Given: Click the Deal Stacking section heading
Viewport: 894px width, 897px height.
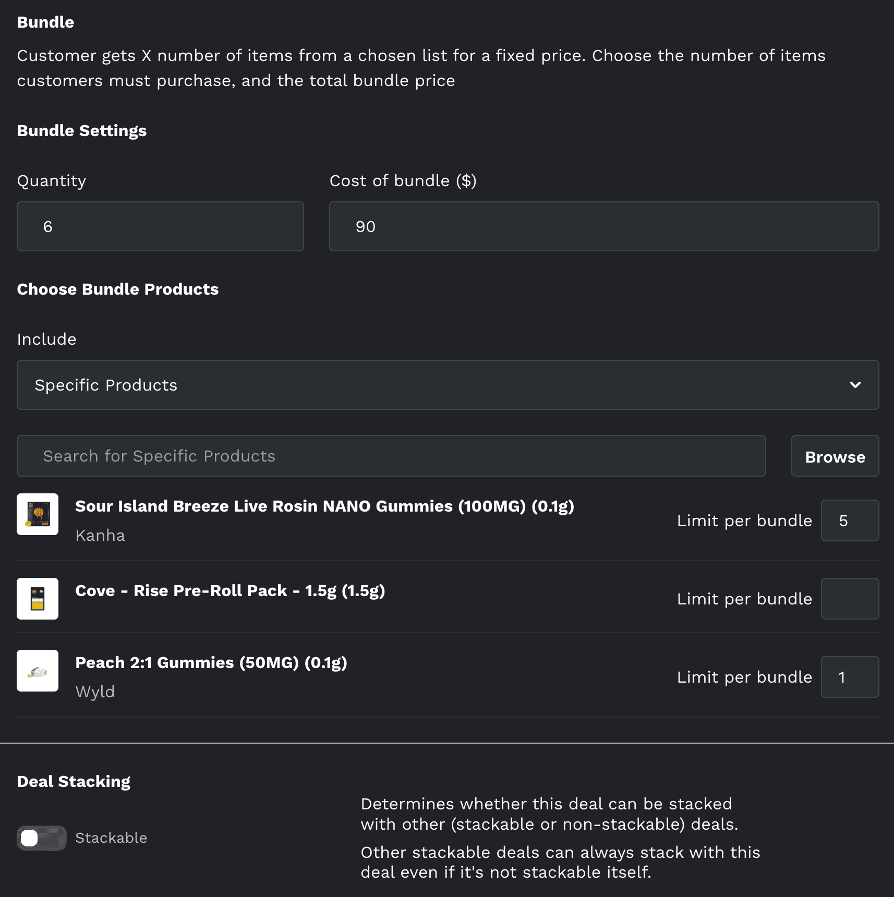Looking at the screenshot, I should [x=74, y=781].
